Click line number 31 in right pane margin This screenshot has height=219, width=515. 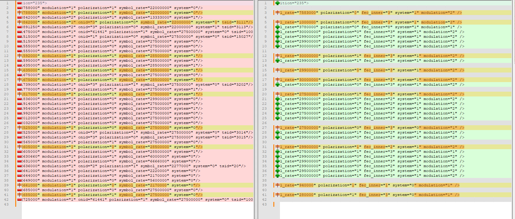(264, 147)
